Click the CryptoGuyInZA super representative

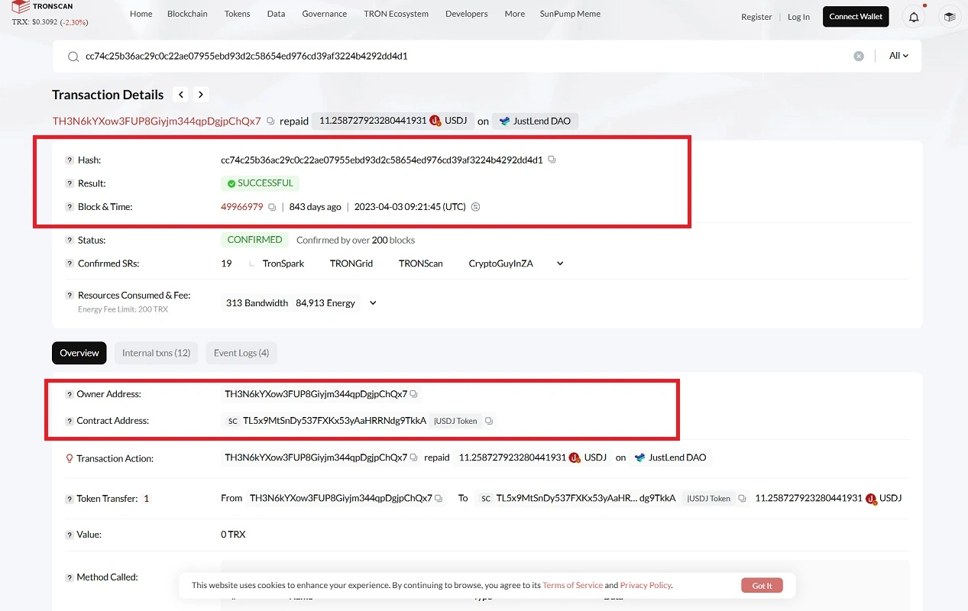[500, 263]
